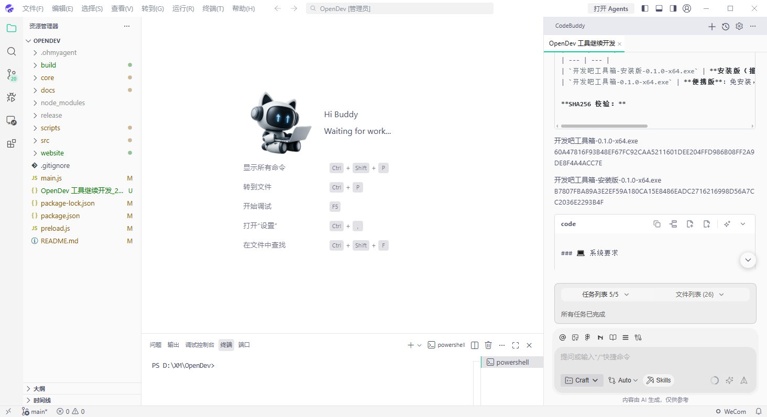Jump to bottom of chat with round arrow button
Image resolution: width=767 pixels, height=417 pixels.
point(748,260)
